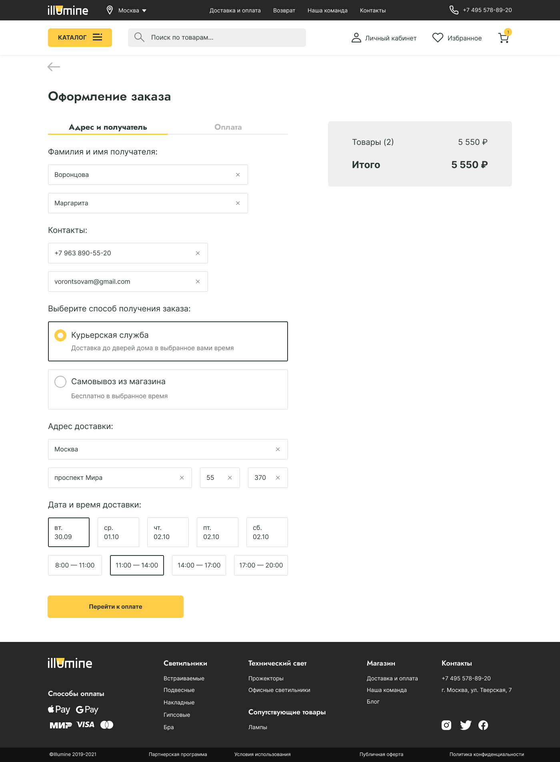
Task: Open the Instagram icon in footer
Action: click(x=446, y=725)
